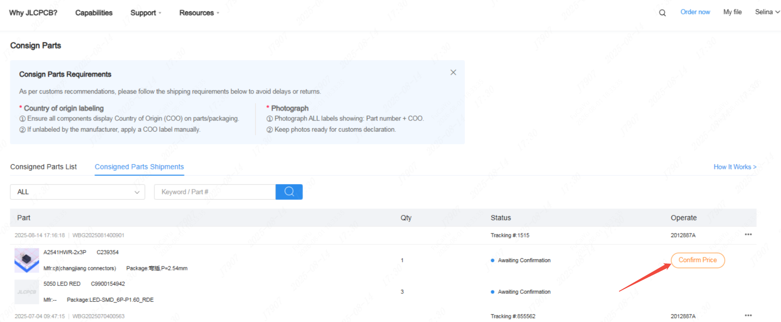Click the Order now link
This screenshot has height=322, width=781.
click(x=695, y=12)
